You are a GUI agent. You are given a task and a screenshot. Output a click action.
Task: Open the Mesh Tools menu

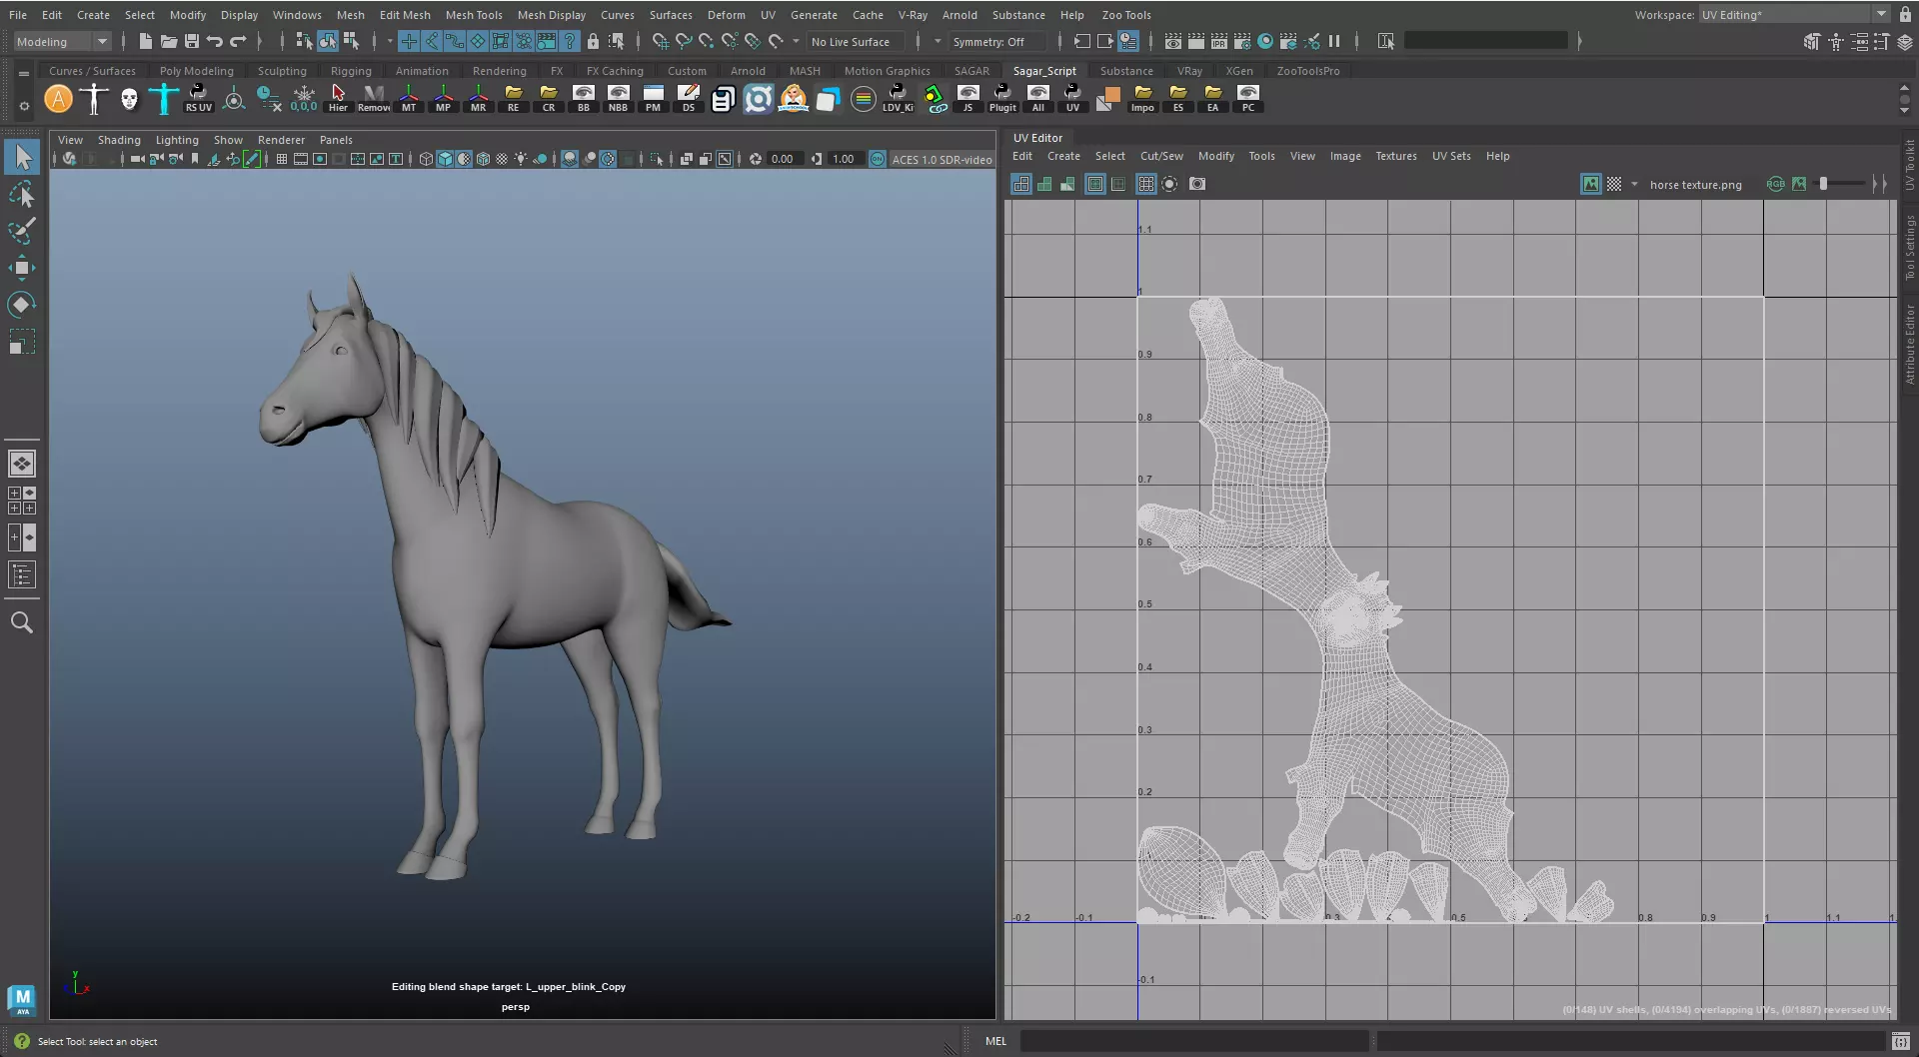pyautogui.click(x=474, y=15)
